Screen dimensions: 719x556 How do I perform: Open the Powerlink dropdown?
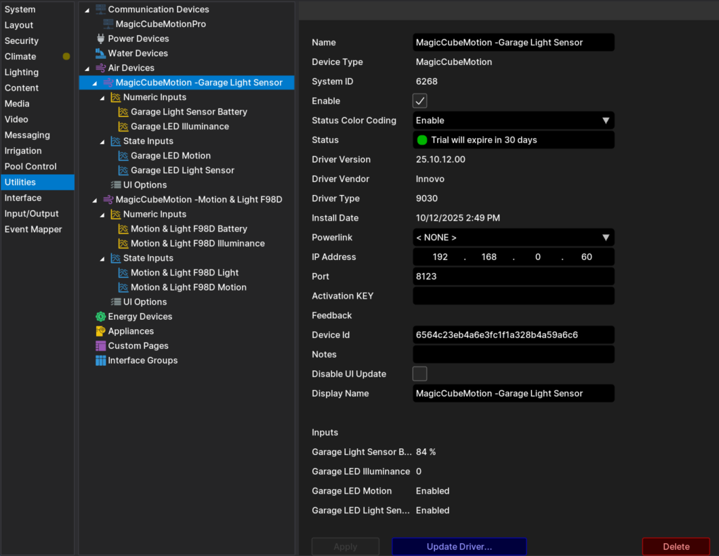click(x=513, y=238)
